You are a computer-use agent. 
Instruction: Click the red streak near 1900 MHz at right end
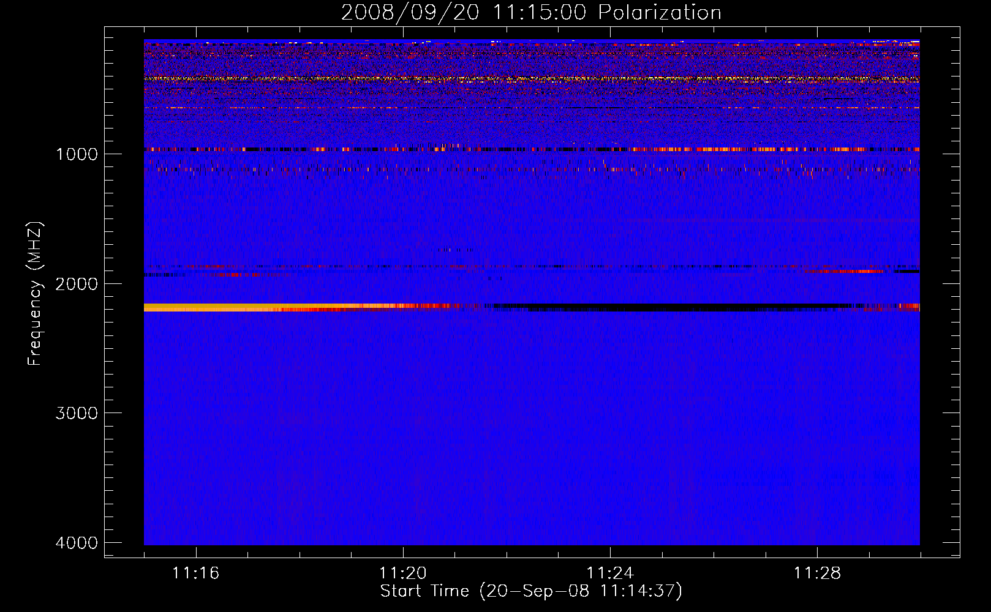pos(845,271)
